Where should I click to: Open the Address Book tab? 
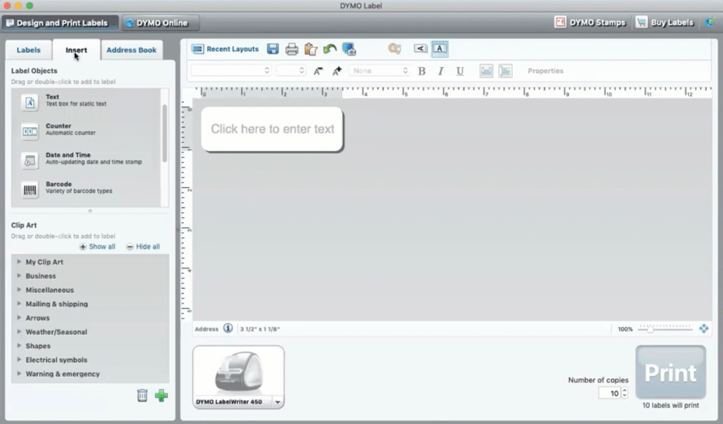(x=131, y=50)
